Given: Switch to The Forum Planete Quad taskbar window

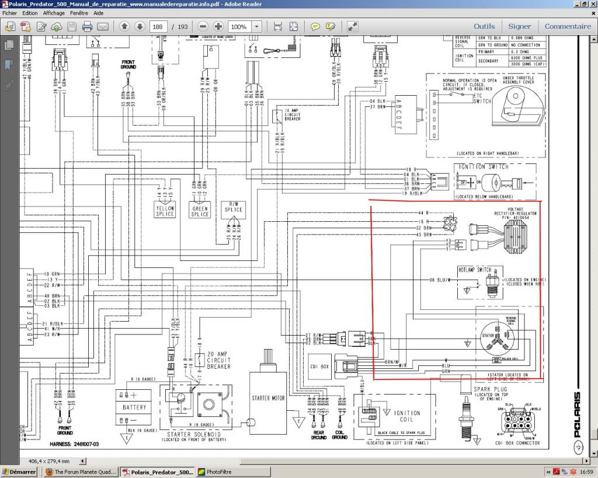Looking at the screenshot, I should tap(81, 472).
